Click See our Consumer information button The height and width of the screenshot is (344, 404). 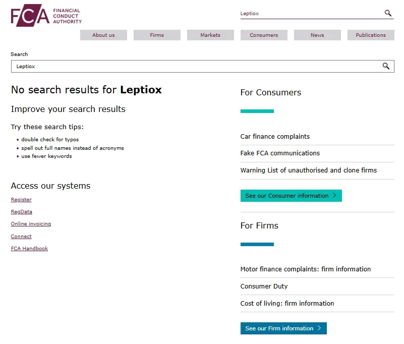click(x=291, y=196)
